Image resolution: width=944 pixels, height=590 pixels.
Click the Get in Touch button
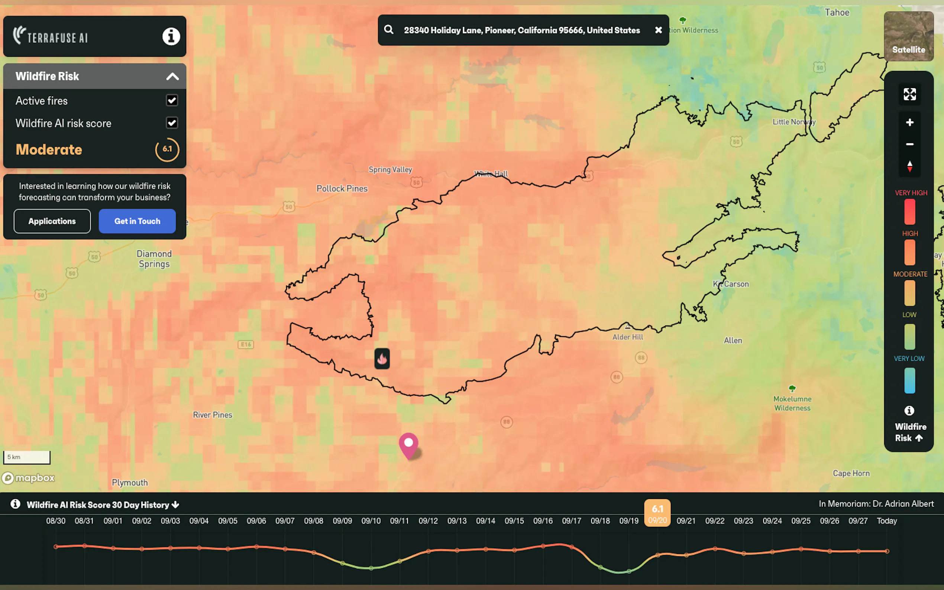[137, 221]
